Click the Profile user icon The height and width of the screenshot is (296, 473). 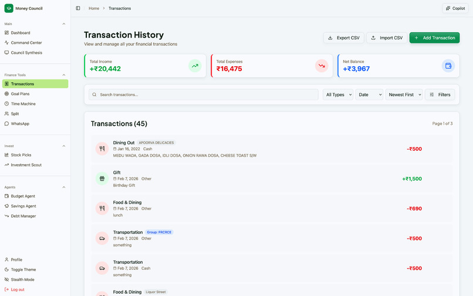coord(6,260)
